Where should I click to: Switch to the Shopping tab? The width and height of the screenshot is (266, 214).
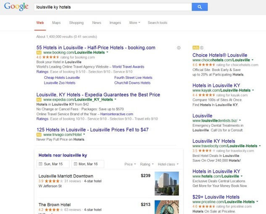tap(76, 23)
